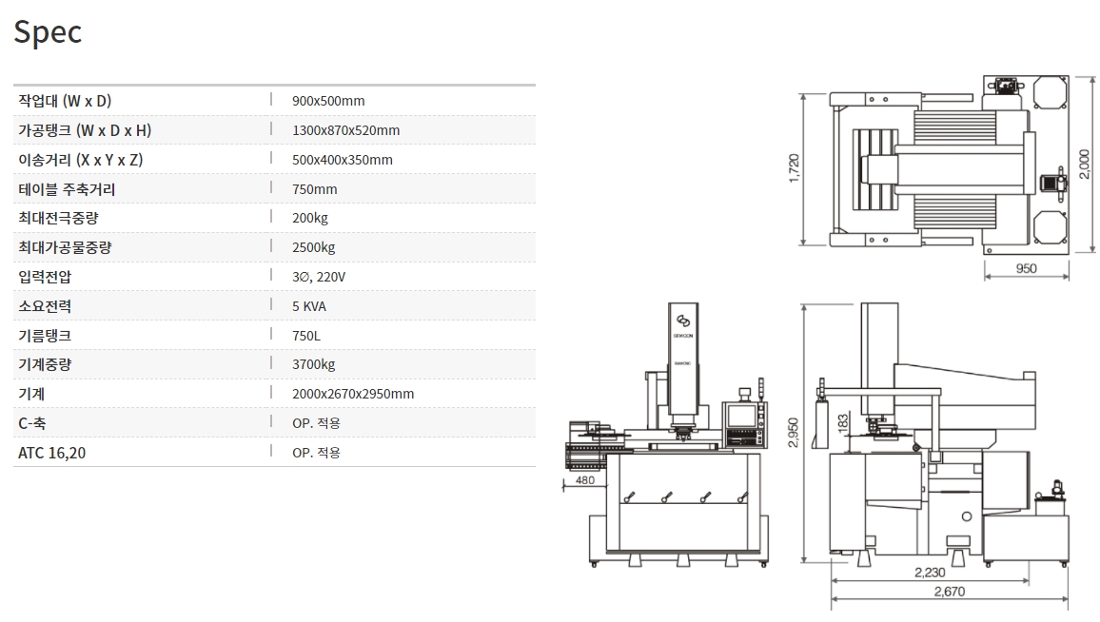
Task: Click the 2,670 length dimension label
Action: point(948,591)
